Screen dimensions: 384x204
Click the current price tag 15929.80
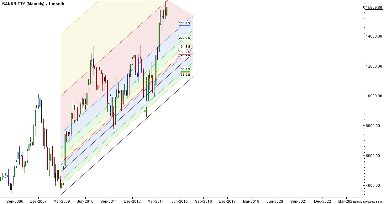[374, 8]
